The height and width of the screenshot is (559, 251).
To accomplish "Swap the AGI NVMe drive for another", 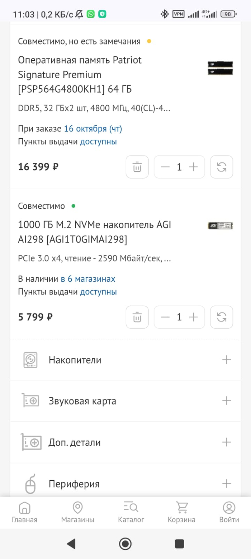I will tap(222, 317).
